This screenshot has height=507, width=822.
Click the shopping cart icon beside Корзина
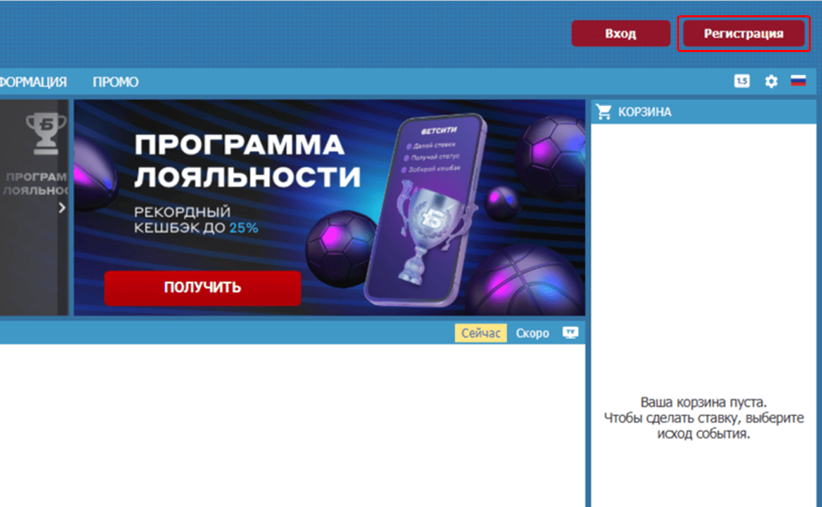(x=604, y=112)
